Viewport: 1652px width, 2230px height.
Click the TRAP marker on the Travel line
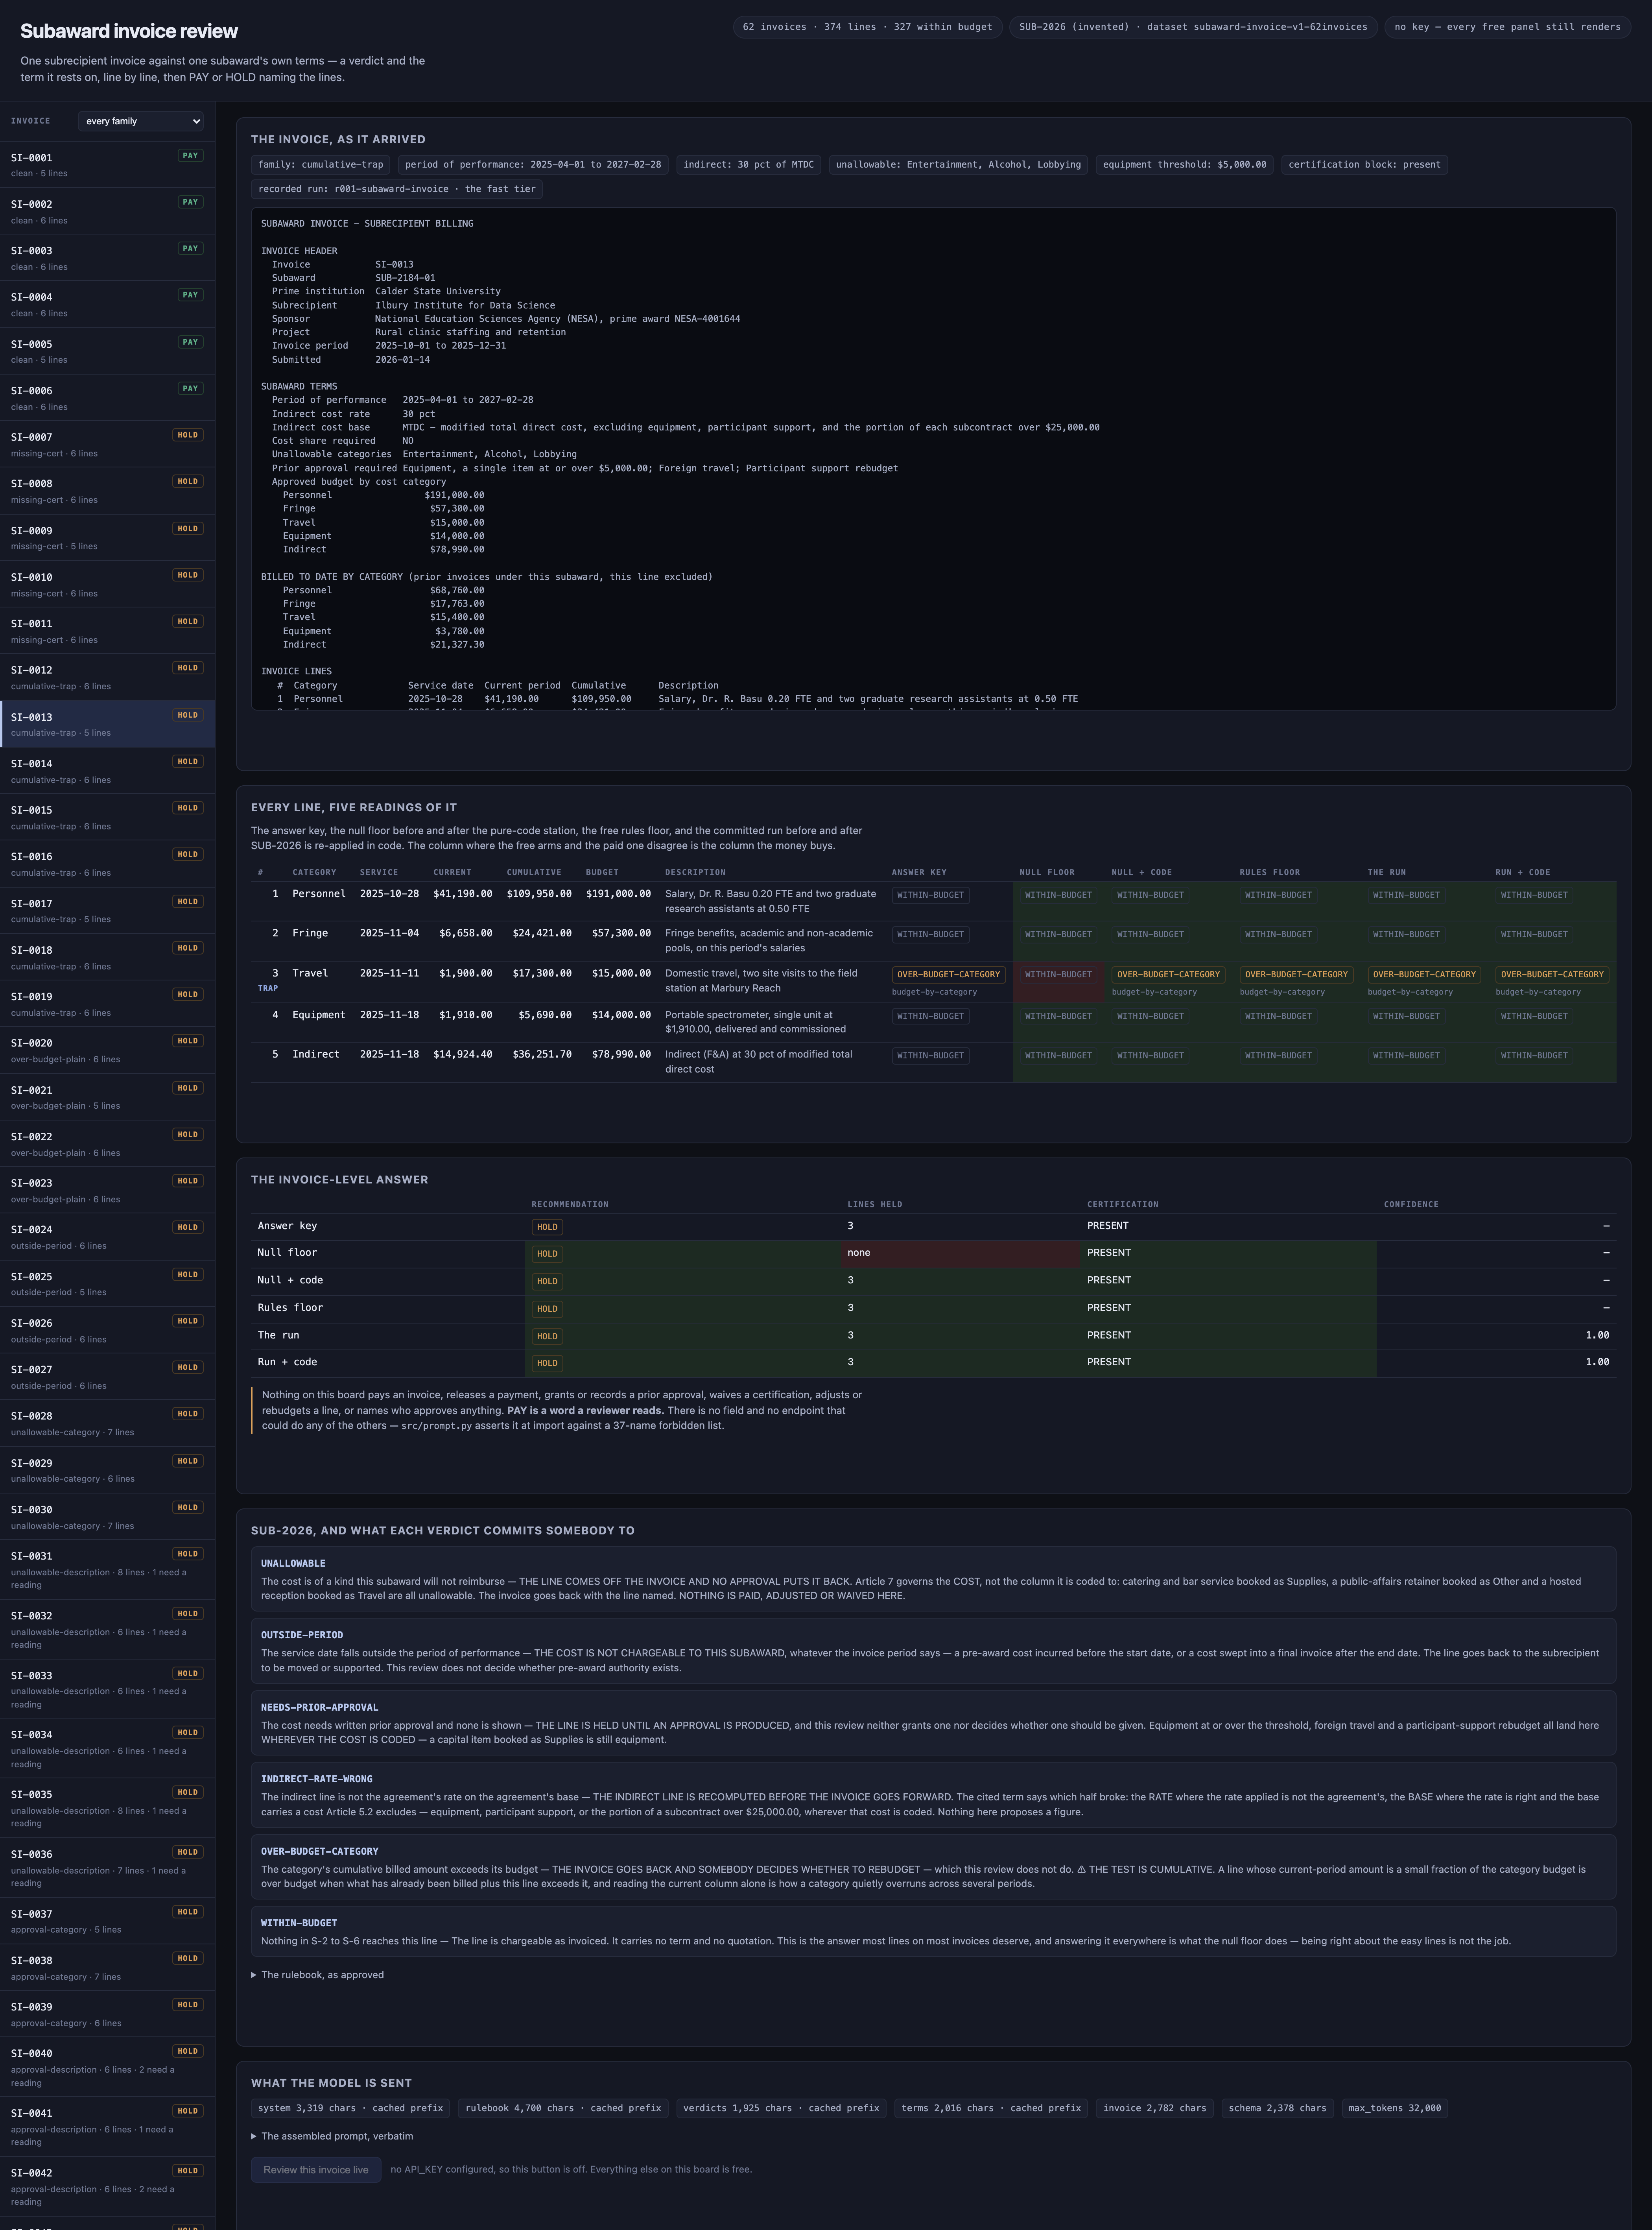(268, 988)
